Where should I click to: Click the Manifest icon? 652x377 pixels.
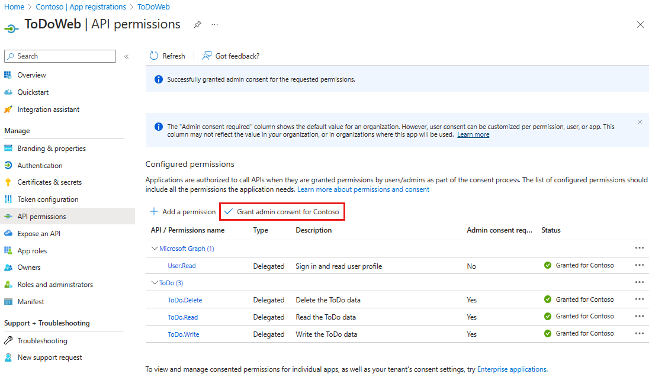point(8,301)
